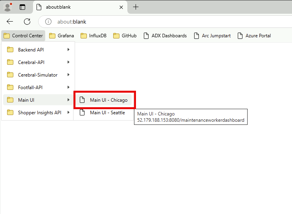Image resolution: width=292 pixels, height=214 pixels.
Task: Open the Arc Jumpstart bookmark
Action: tap(213, 36)
